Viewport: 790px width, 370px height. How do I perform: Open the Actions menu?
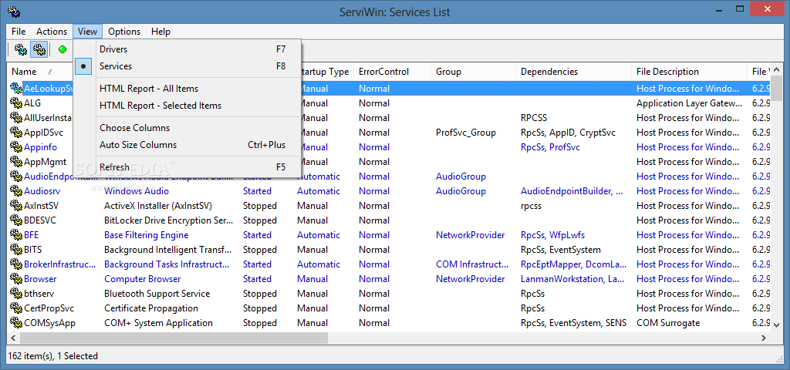click(52, 31)
